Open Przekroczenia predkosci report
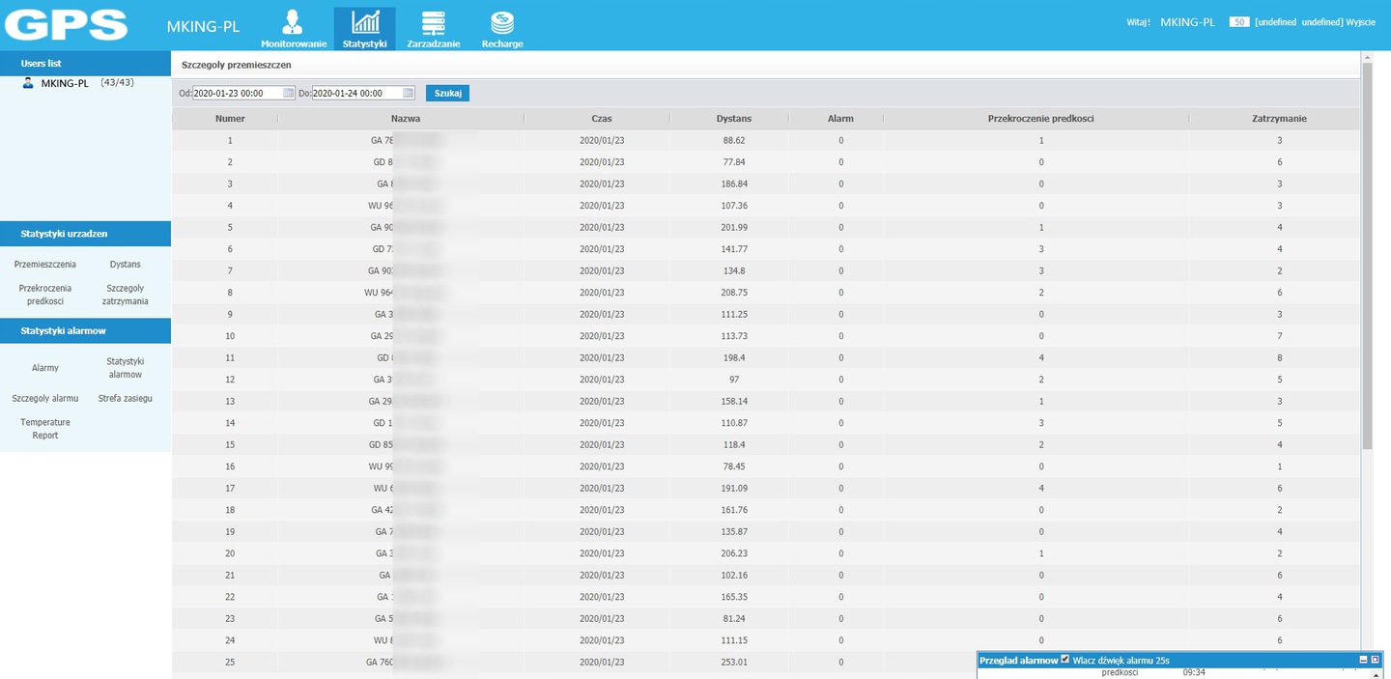Viewport: 1391px width, 679px height. point(45,295)
